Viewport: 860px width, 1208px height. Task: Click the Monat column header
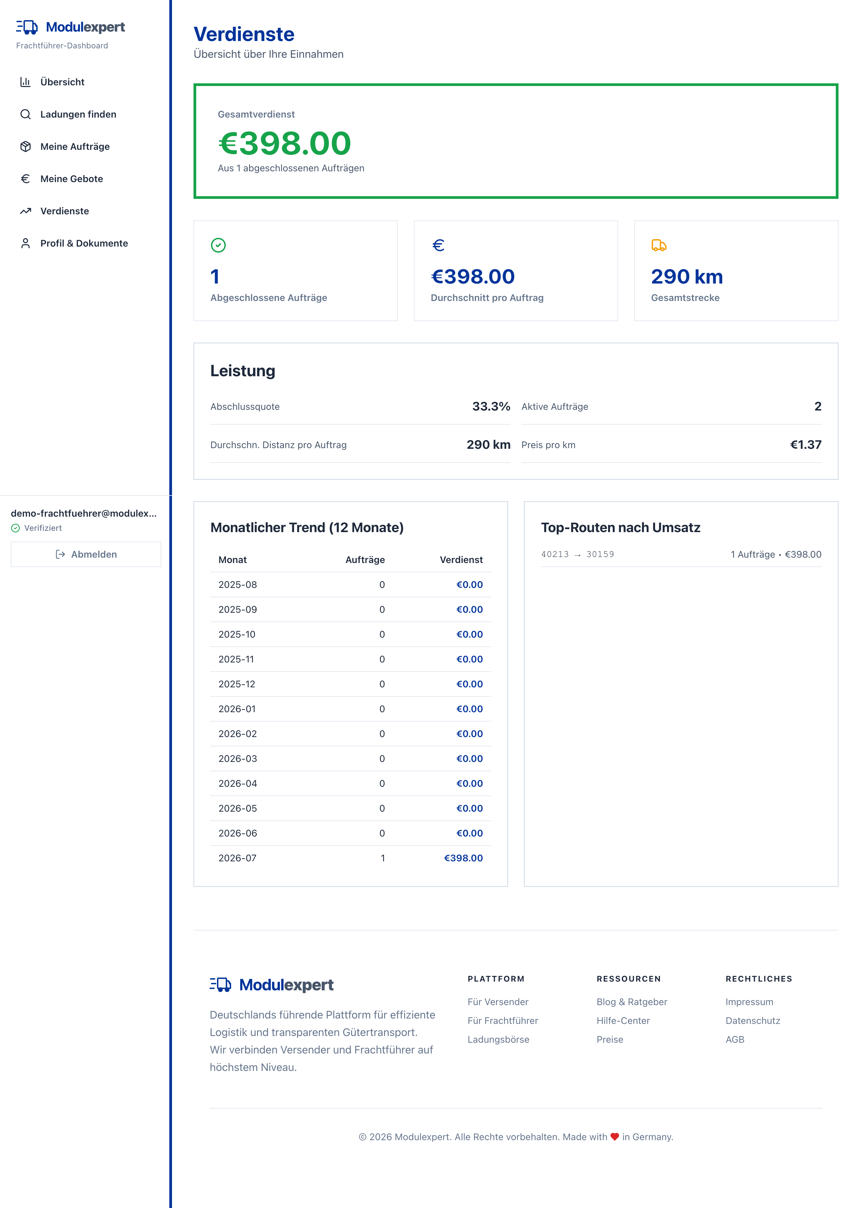[232, 560]
